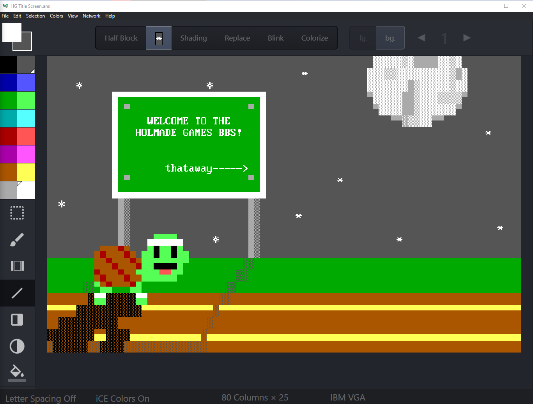
Task: Pick the bright magenta palette swatch
Action: pyautogui.click(x=26, y=154)
